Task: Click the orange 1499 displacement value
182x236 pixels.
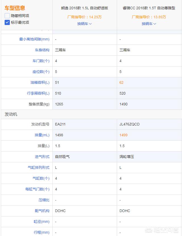Action: [123, 135]
